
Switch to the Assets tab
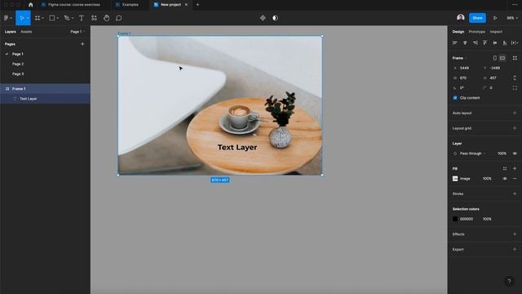coord(26,32)
